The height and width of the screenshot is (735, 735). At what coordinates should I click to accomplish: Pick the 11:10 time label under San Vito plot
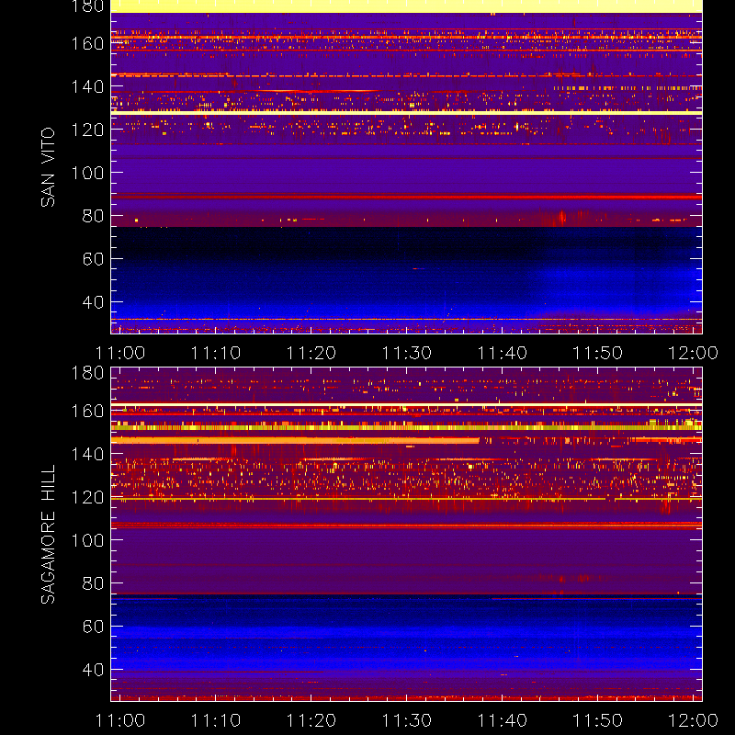tap(216, 353)
